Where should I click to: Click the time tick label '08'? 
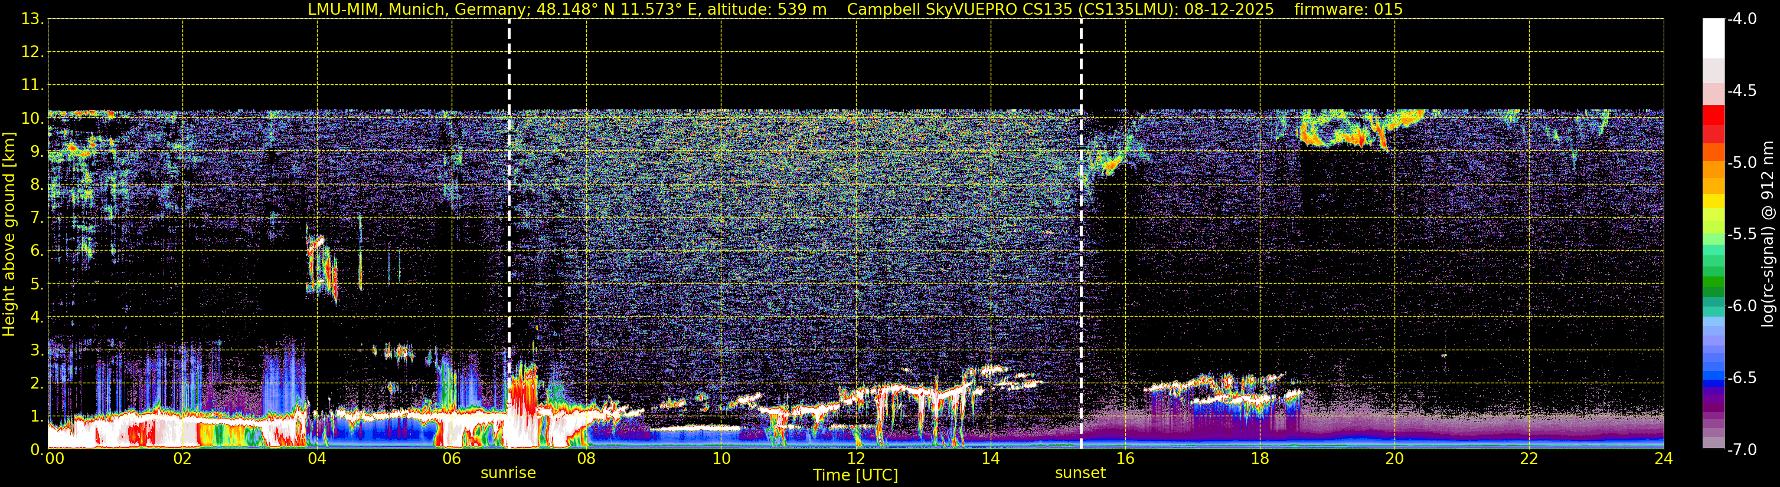[x=587, y=459]
